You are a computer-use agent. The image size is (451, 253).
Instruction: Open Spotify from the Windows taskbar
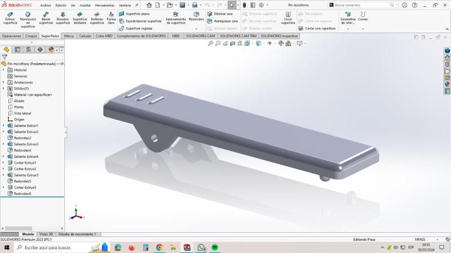click(x=215, y=247)
